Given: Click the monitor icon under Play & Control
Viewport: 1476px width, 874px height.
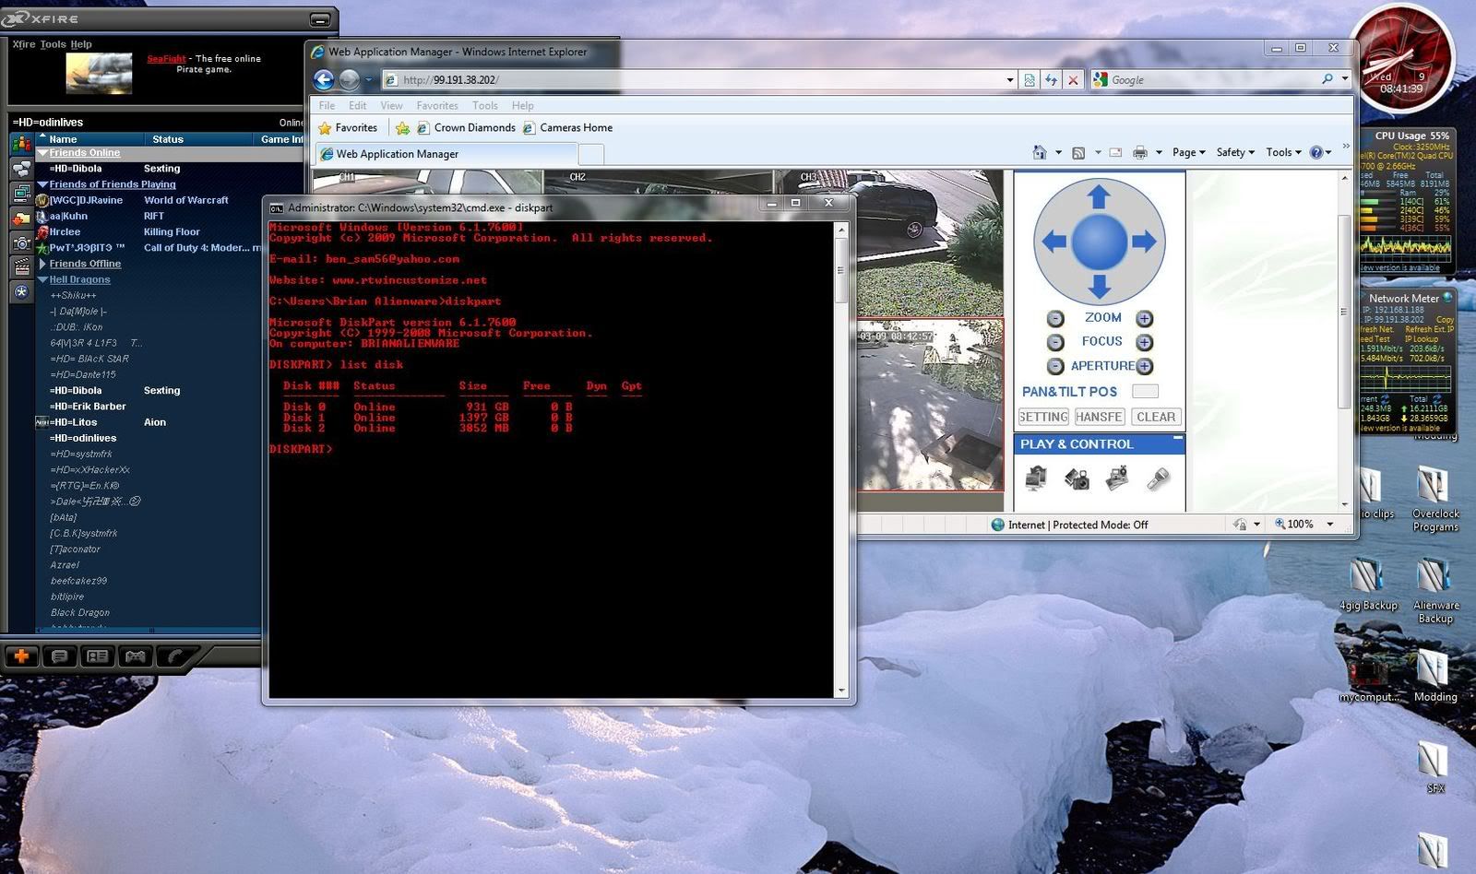Looking at the screenshot, I should coord(1036,478).
